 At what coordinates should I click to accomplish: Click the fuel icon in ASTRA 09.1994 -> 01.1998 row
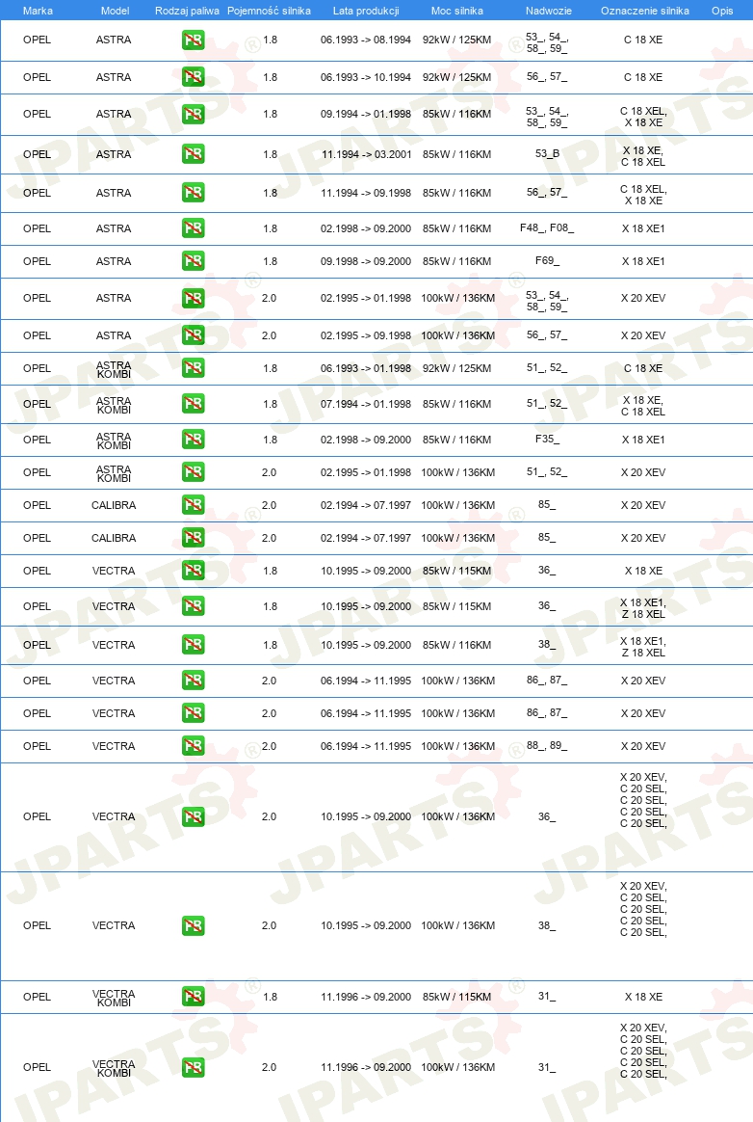click(194, 114)
